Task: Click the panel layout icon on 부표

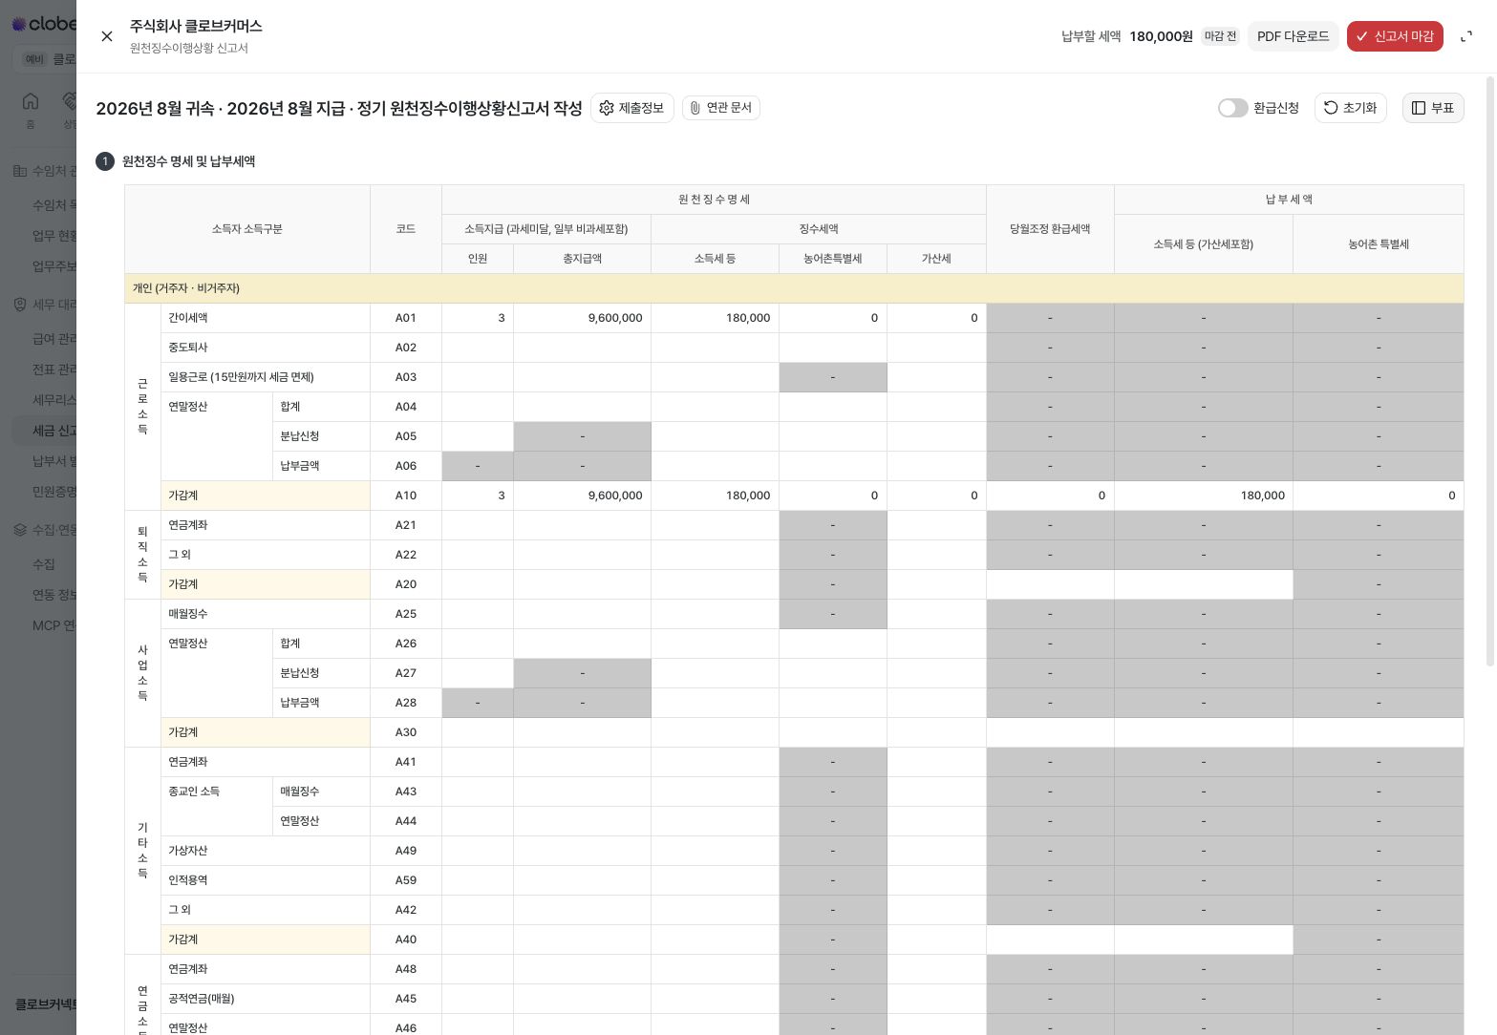Action: 1419,108
